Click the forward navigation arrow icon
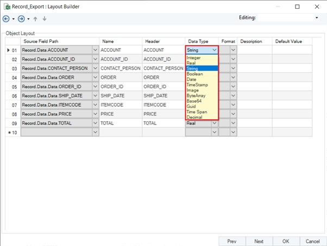This screenshot has height=246, width=327. [21, 18]
